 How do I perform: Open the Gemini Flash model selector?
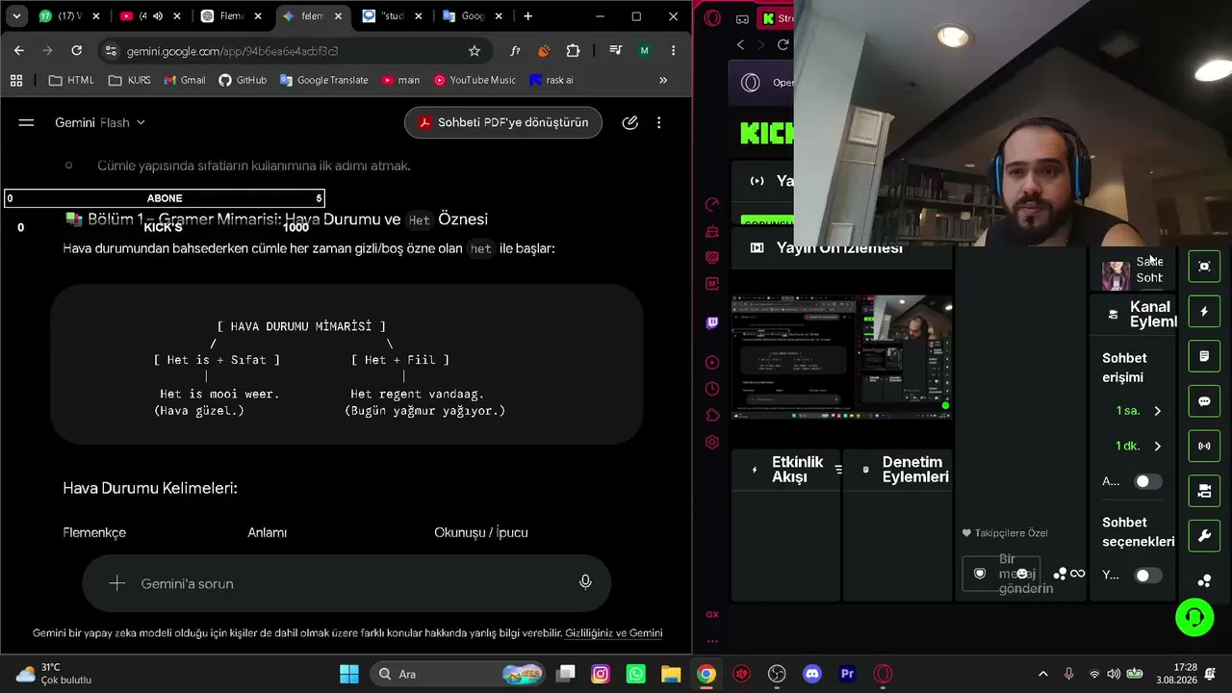pyautogui.click(x=100, y=122)
